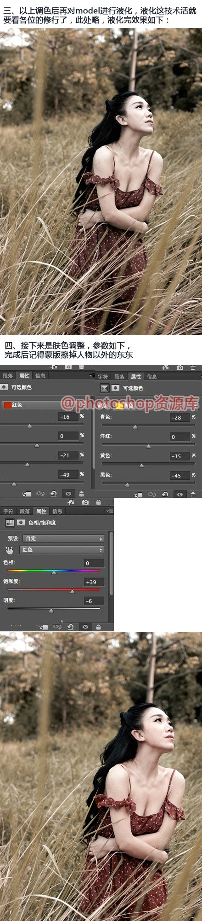
Task: Click camera icon above the Hue/Saturation panel
Action: 85,502
